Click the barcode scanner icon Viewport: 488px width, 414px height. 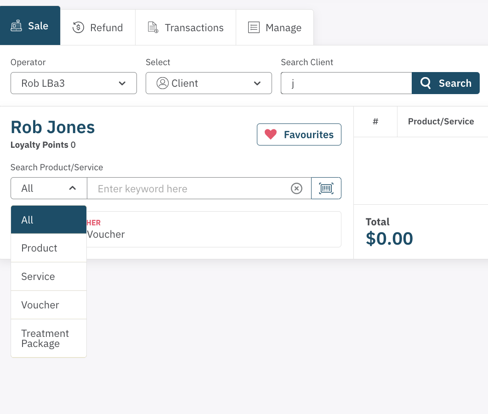click(326, 189)
